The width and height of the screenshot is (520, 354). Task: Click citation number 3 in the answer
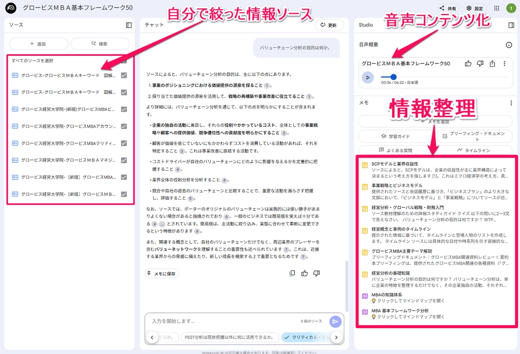click(x=182, y=151)
